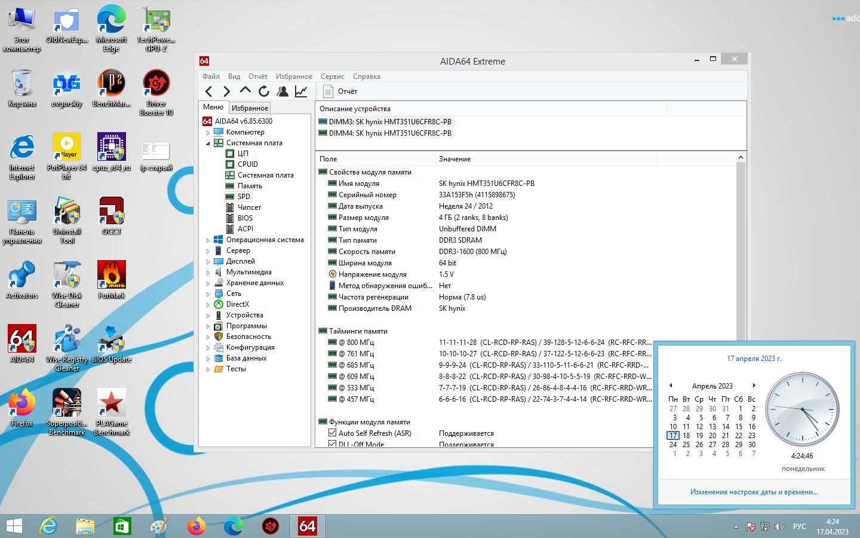The height and width of the screenshot is (538, 860).
Task: Open File Explorer from taskbar
Action: [x=85, y=526]
